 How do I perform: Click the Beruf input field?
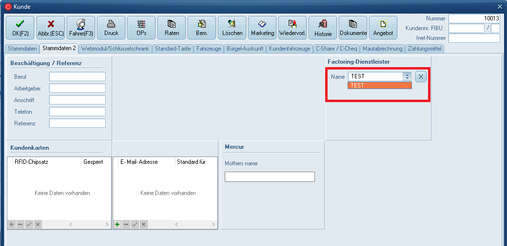(x=78, y=77)
